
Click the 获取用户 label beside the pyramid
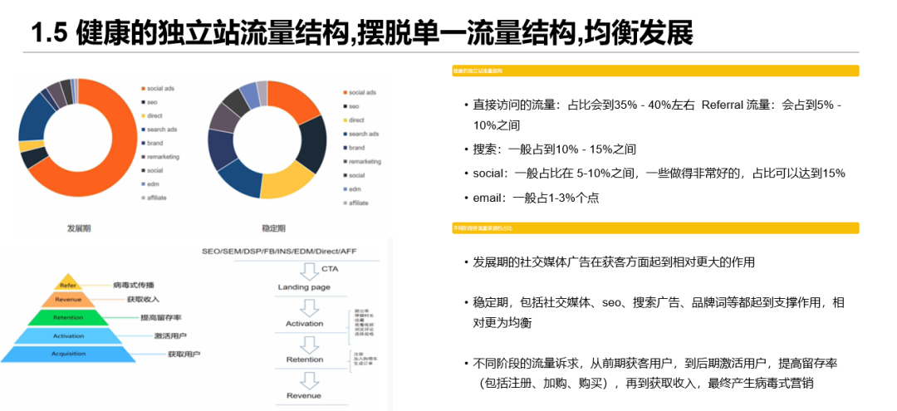(x=184, y=355)
